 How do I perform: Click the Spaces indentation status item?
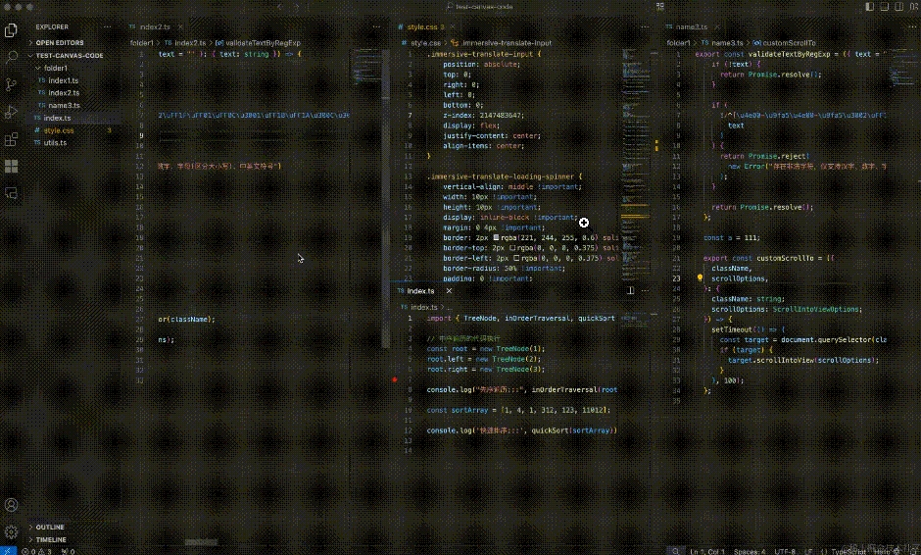pos(749,551)
